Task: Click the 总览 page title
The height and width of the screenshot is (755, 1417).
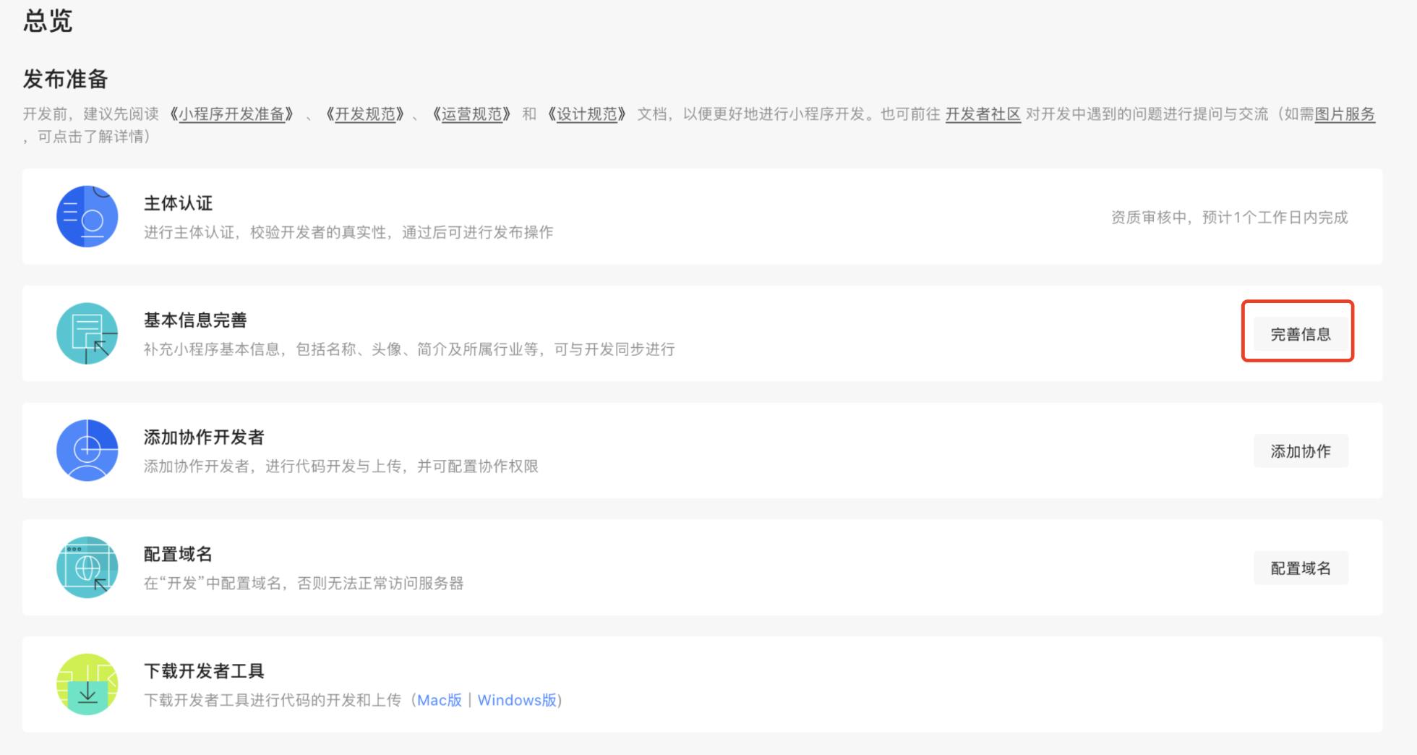Action: tap(48, 20)
